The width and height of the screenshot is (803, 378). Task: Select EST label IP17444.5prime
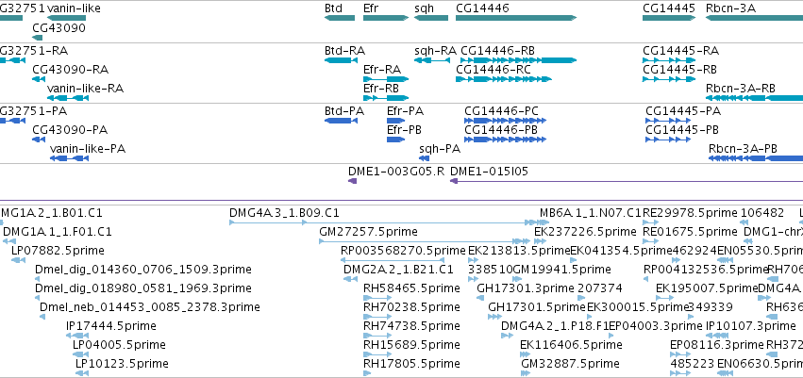tap(111, 325)
